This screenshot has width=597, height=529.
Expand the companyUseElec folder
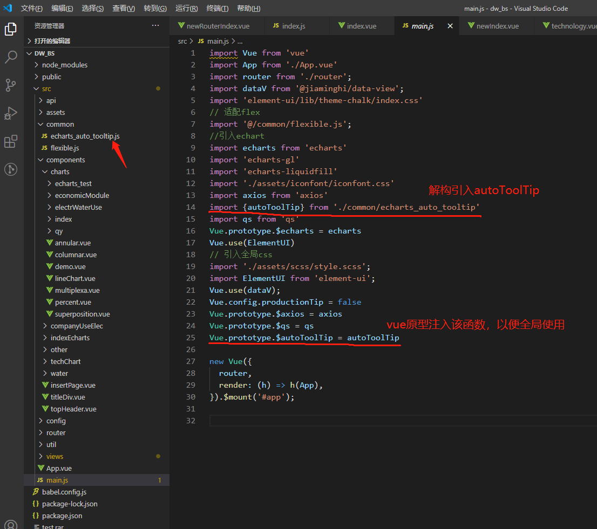[97, 326]
